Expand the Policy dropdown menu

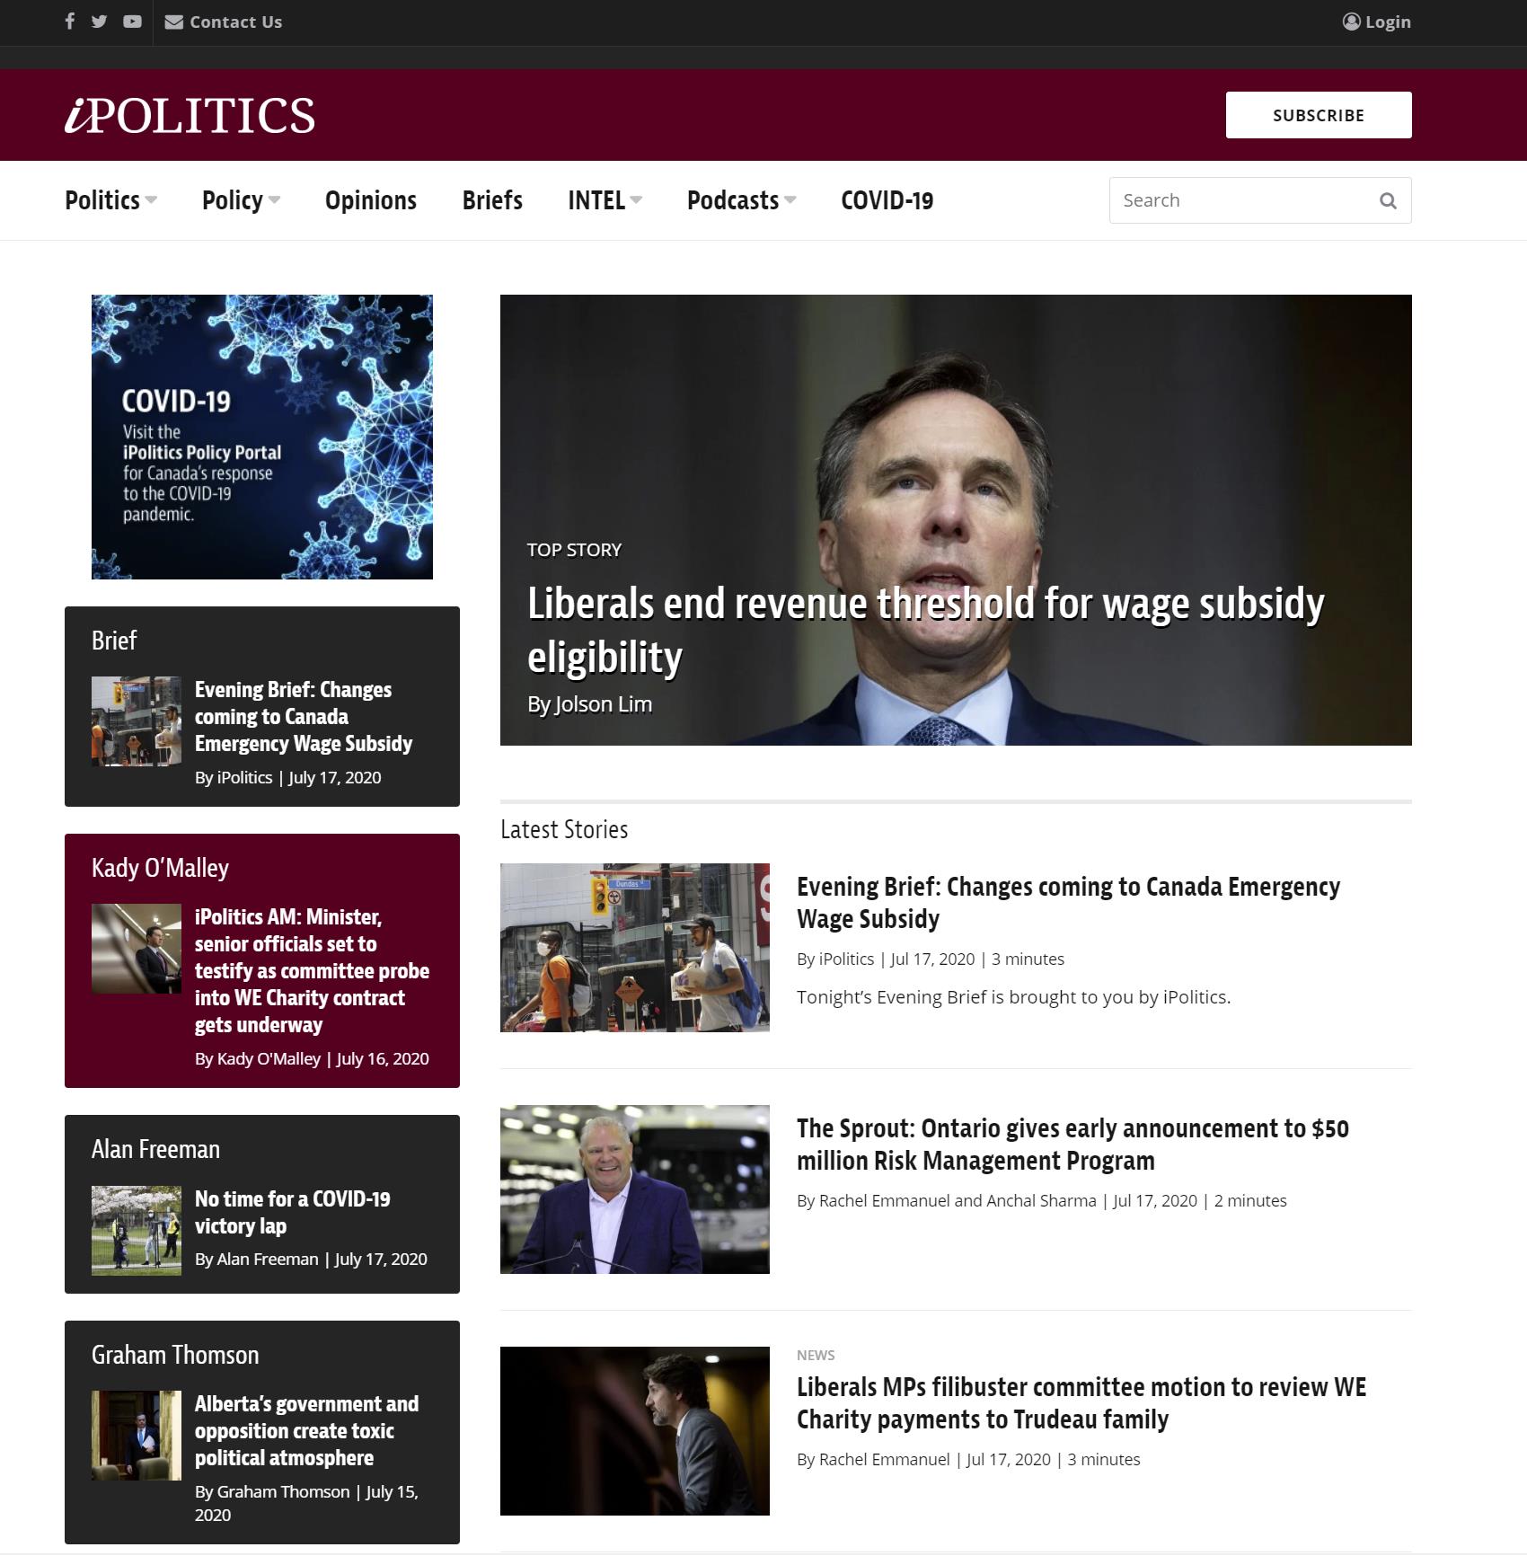pos(241,200)
